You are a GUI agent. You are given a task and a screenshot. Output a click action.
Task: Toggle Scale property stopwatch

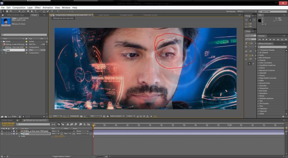(19, 136)
